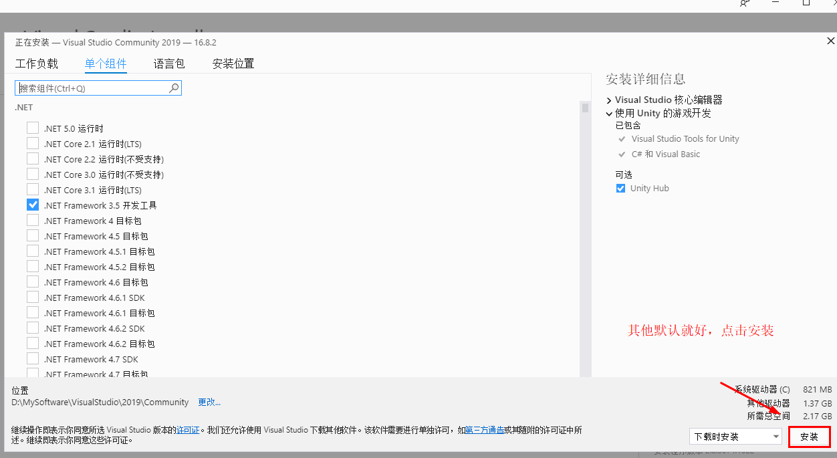Open the 下载时安装 dropdown
The width and height of the screenshot is (837, 458).
[x=736, y=437]
